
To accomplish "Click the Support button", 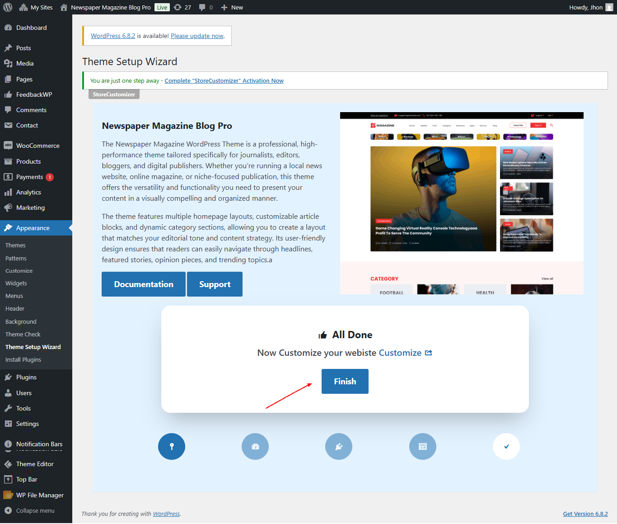I will pyautogui.click(x=215, y=284).
